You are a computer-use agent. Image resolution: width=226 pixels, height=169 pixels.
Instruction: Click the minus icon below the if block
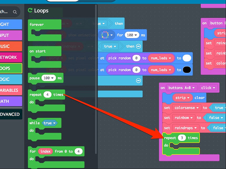(x=138, y=81)
